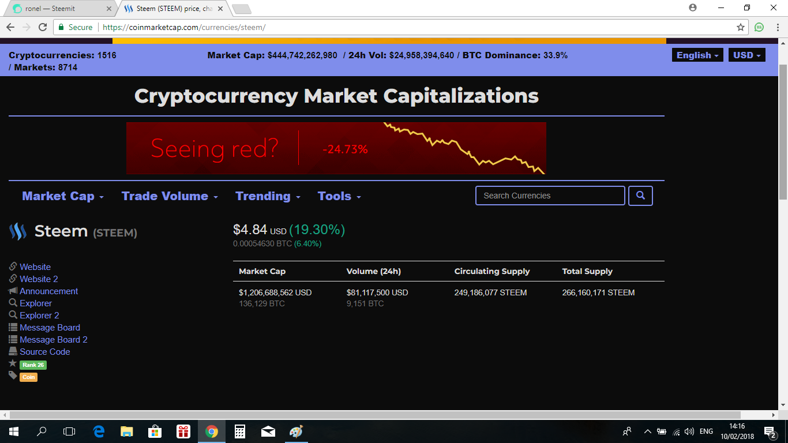788x443 pixels.
Task: Open the Website 2 link
Action: coord(39,279)
